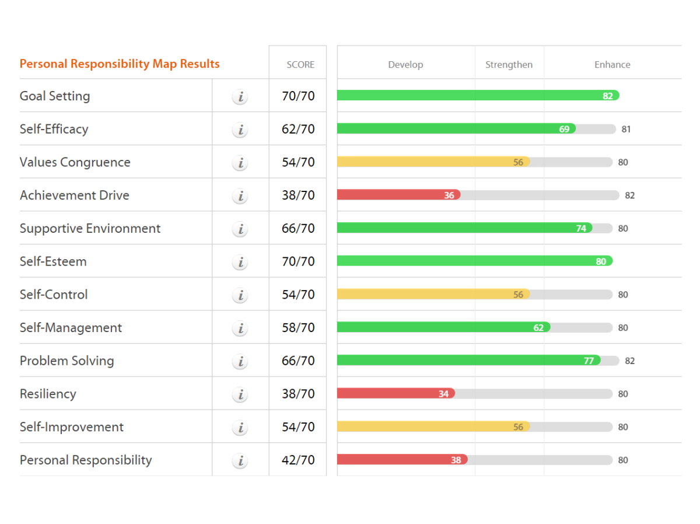700x524 pixels.
Task: Click the Self-Management info icon
Action: click(x=240, y=328)
